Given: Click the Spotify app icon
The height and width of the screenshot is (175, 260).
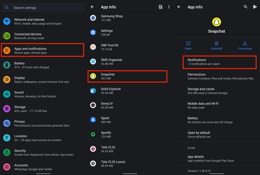Looking at the screenshot, I should 93,134.
